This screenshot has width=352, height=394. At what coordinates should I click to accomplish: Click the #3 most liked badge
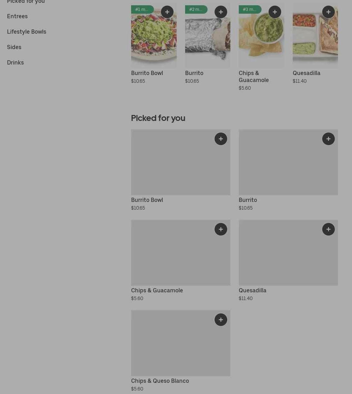click(250, 9)
